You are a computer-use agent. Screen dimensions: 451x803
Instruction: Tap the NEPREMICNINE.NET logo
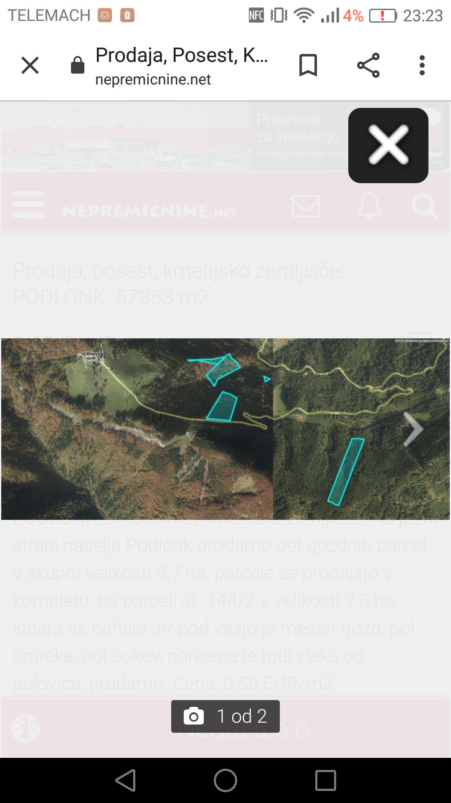[x=149, y=211]
